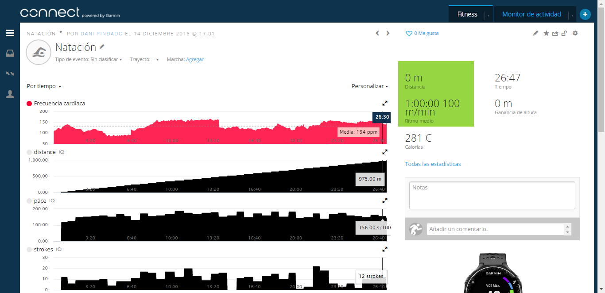Open Tipo de evento Sin clasificar dropdown
This screenshot has width=605, height=293.
pyautogui.click(x=89, y=59)
